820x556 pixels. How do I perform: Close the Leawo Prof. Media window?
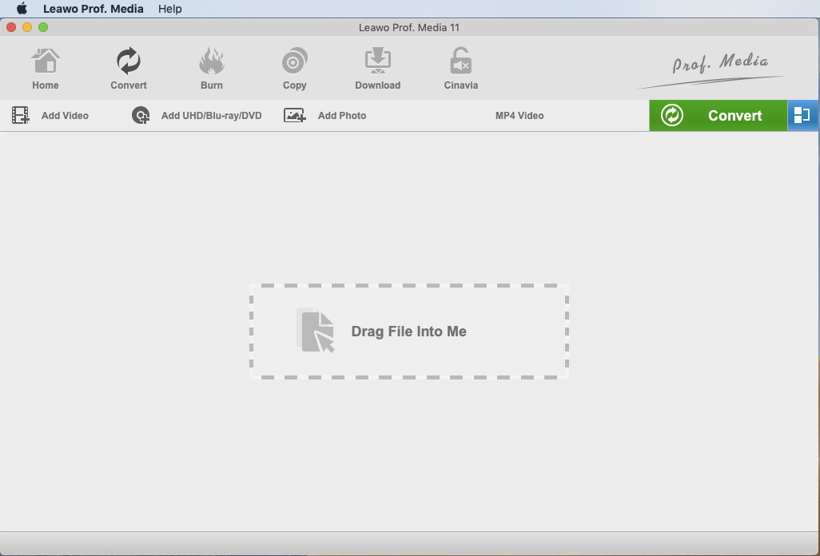pos(11,27)
